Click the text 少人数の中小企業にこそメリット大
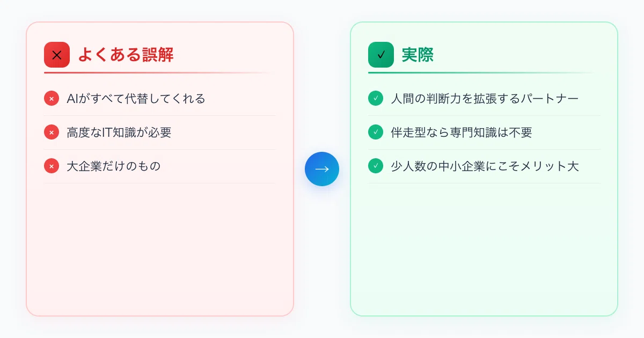Viewport: 644px width, 338px height. point(485,166)
